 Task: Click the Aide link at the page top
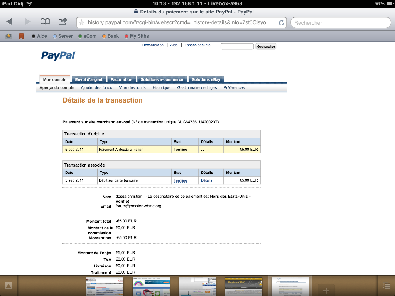click(x=174, y=45)
